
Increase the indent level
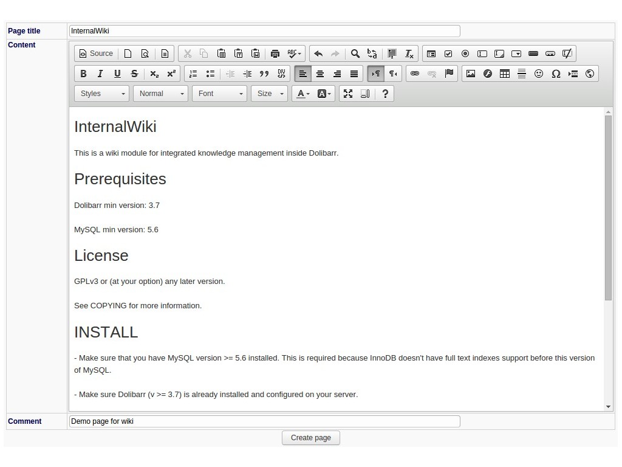tap(247, 74)
